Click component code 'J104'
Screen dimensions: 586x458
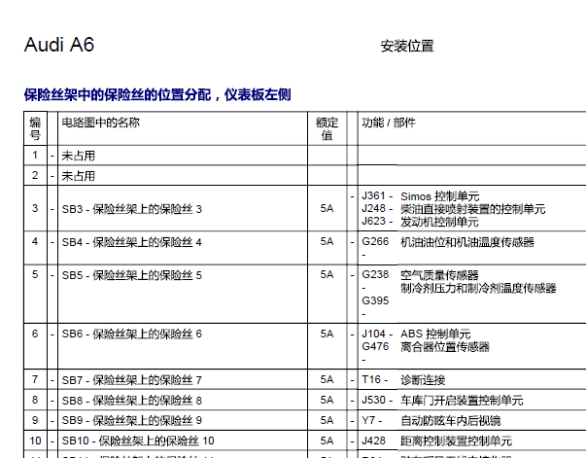tap(373, 334)
